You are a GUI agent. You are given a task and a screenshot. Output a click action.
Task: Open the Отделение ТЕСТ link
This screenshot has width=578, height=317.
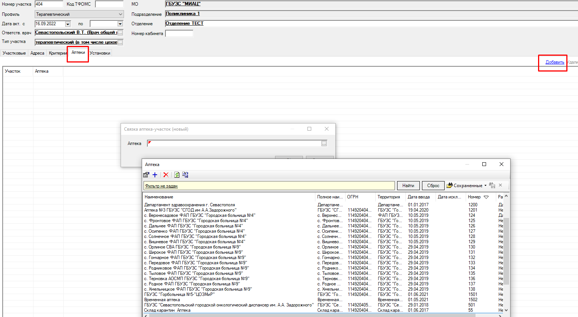click(185, 23)
